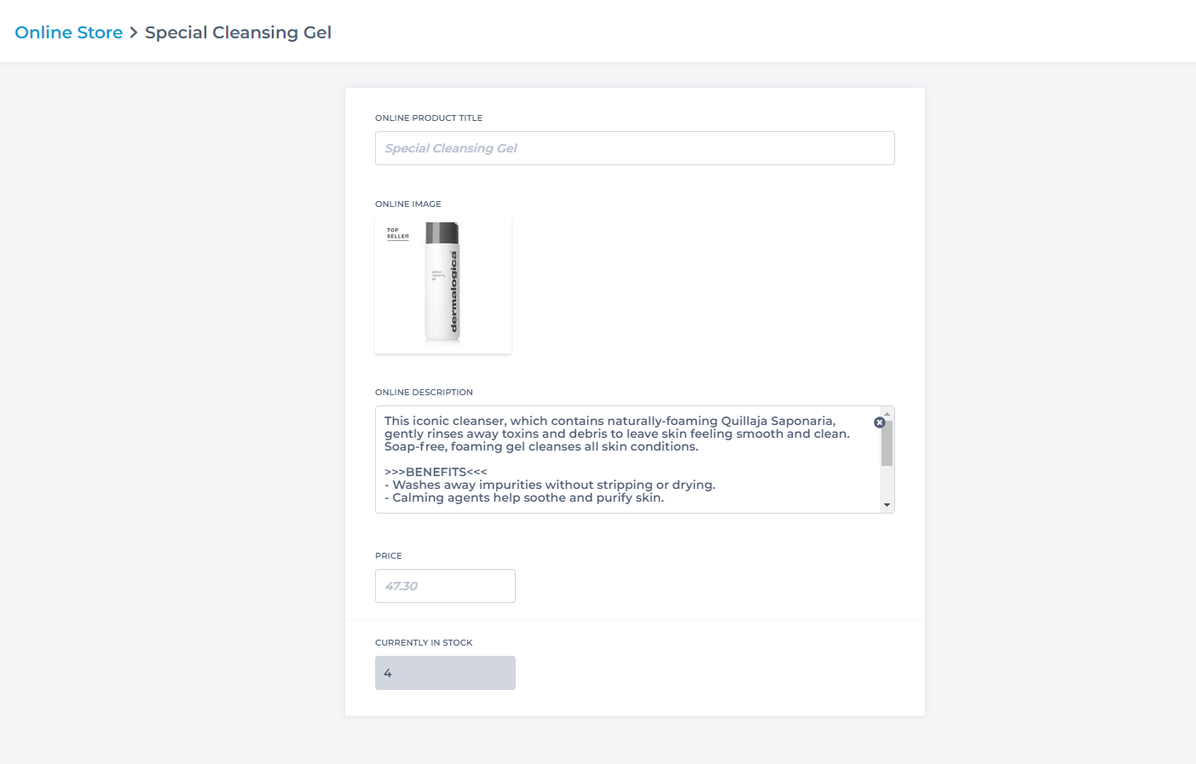The height and width of the screenshot is (764, 1196).
Task: Click the BENEFITS line in the description
Action: [436, 472]
